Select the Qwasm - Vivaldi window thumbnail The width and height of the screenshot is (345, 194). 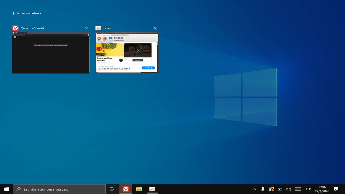point(51,53)
